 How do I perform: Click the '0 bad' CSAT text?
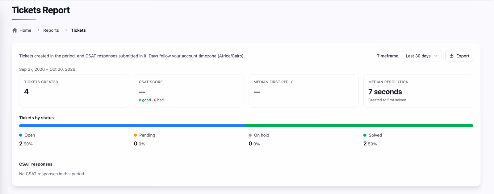coord(159,100)
